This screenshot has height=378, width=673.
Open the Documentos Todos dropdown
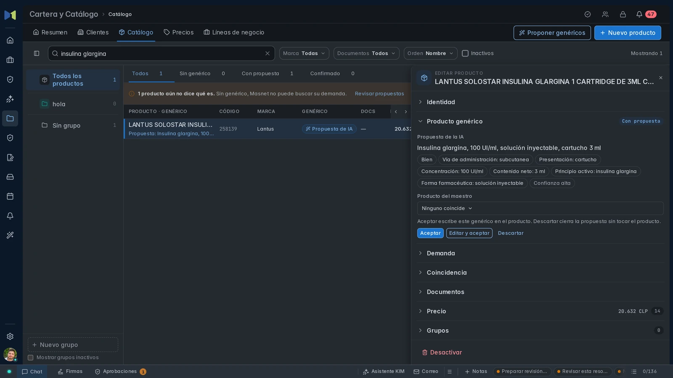366,53
